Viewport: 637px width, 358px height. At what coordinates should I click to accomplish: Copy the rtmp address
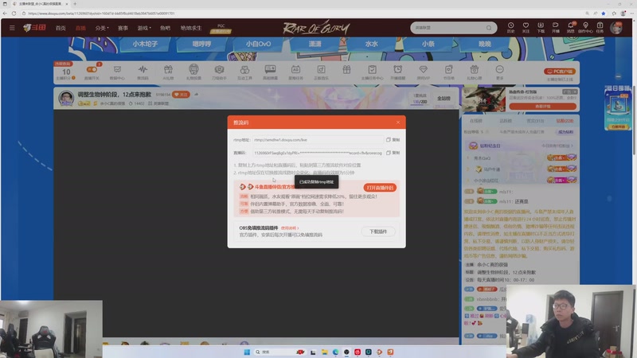[x=393, y=140]
